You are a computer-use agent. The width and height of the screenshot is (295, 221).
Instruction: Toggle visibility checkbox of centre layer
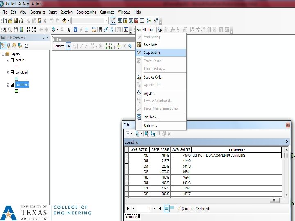(x=12, y=60)
